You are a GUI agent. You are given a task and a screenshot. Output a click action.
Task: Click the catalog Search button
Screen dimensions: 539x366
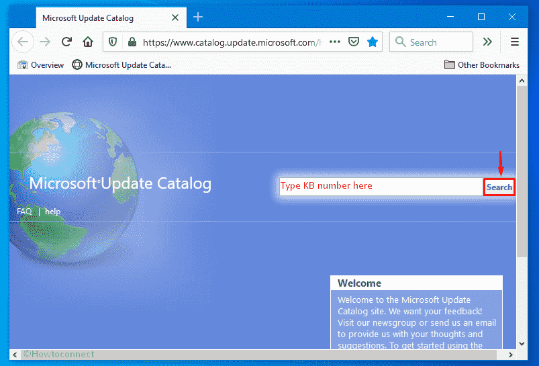499,187
